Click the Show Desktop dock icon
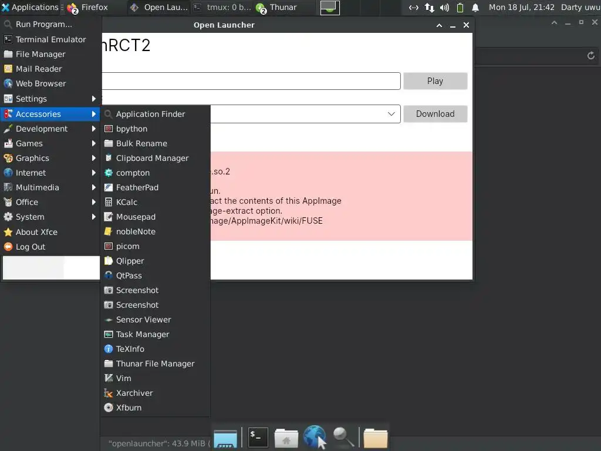The image size is (601, 451). click(225, 438)
